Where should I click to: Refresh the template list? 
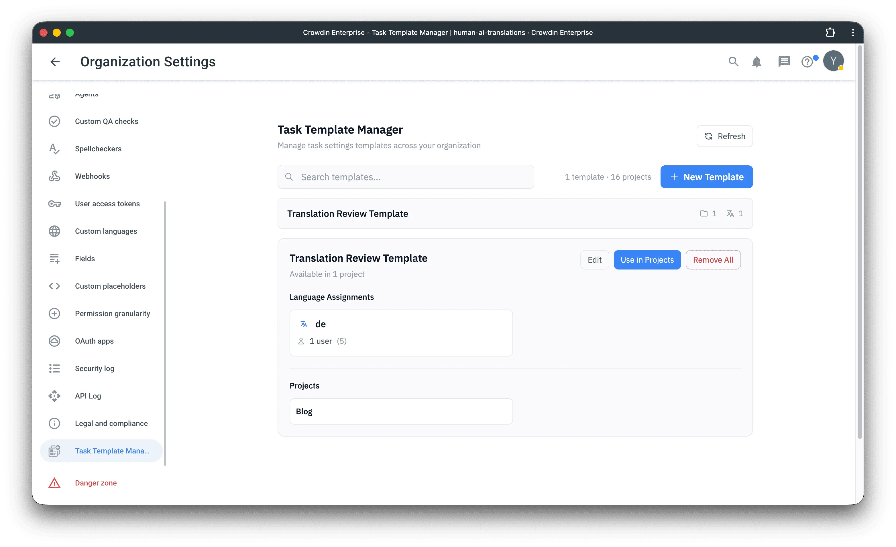pos(724,136)
